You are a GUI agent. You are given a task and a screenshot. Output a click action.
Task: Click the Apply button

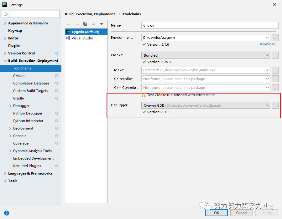click(267, 213)
